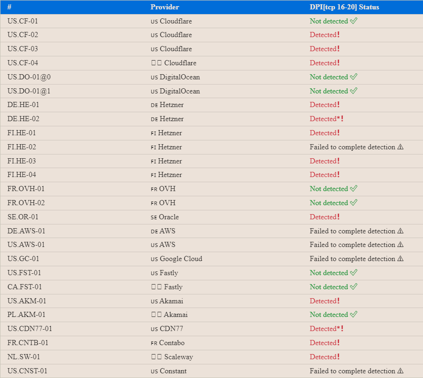
Task: Click the red exclamation in SE.OR-01 status
Action: [338, 217]
